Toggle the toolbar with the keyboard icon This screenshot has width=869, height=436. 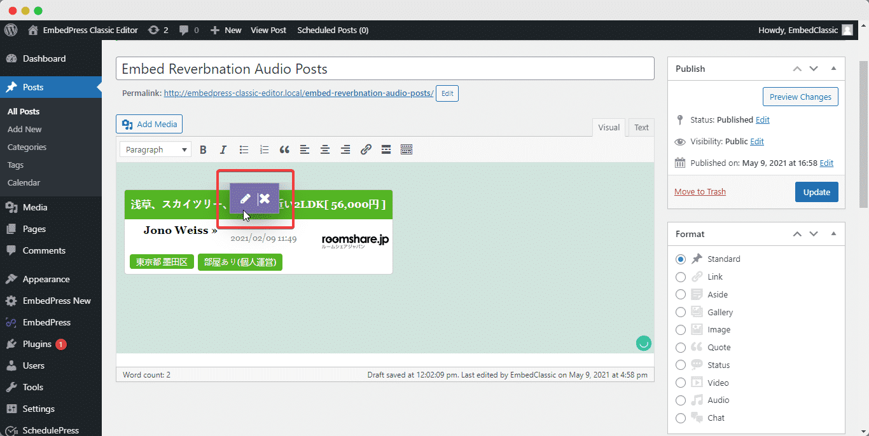pyautogui.click(x=407, y=150)
